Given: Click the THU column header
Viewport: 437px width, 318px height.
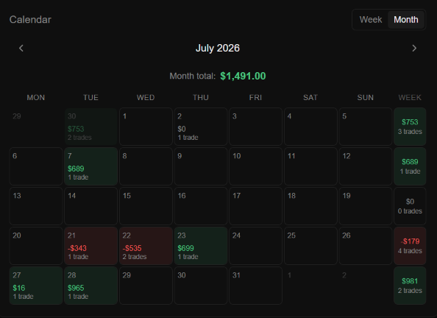Looking at the screenshot, I should (201, 97).
